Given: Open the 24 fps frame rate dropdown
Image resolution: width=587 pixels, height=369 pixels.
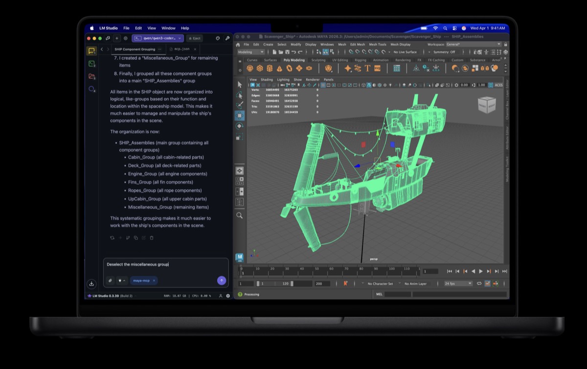Looking at the screenshot, I should (x=458, y=283).
